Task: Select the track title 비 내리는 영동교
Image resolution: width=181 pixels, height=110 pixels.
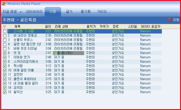Action: click(x=25, y=36)
